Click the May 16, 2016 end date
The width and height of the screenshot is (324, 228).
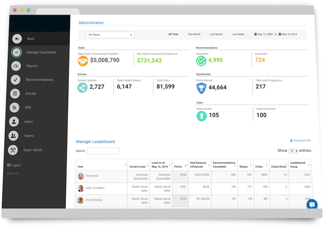click(x=290, y=34)
